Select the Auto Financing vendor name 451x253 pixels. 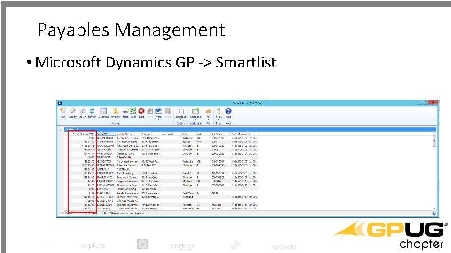click(125, 173)
